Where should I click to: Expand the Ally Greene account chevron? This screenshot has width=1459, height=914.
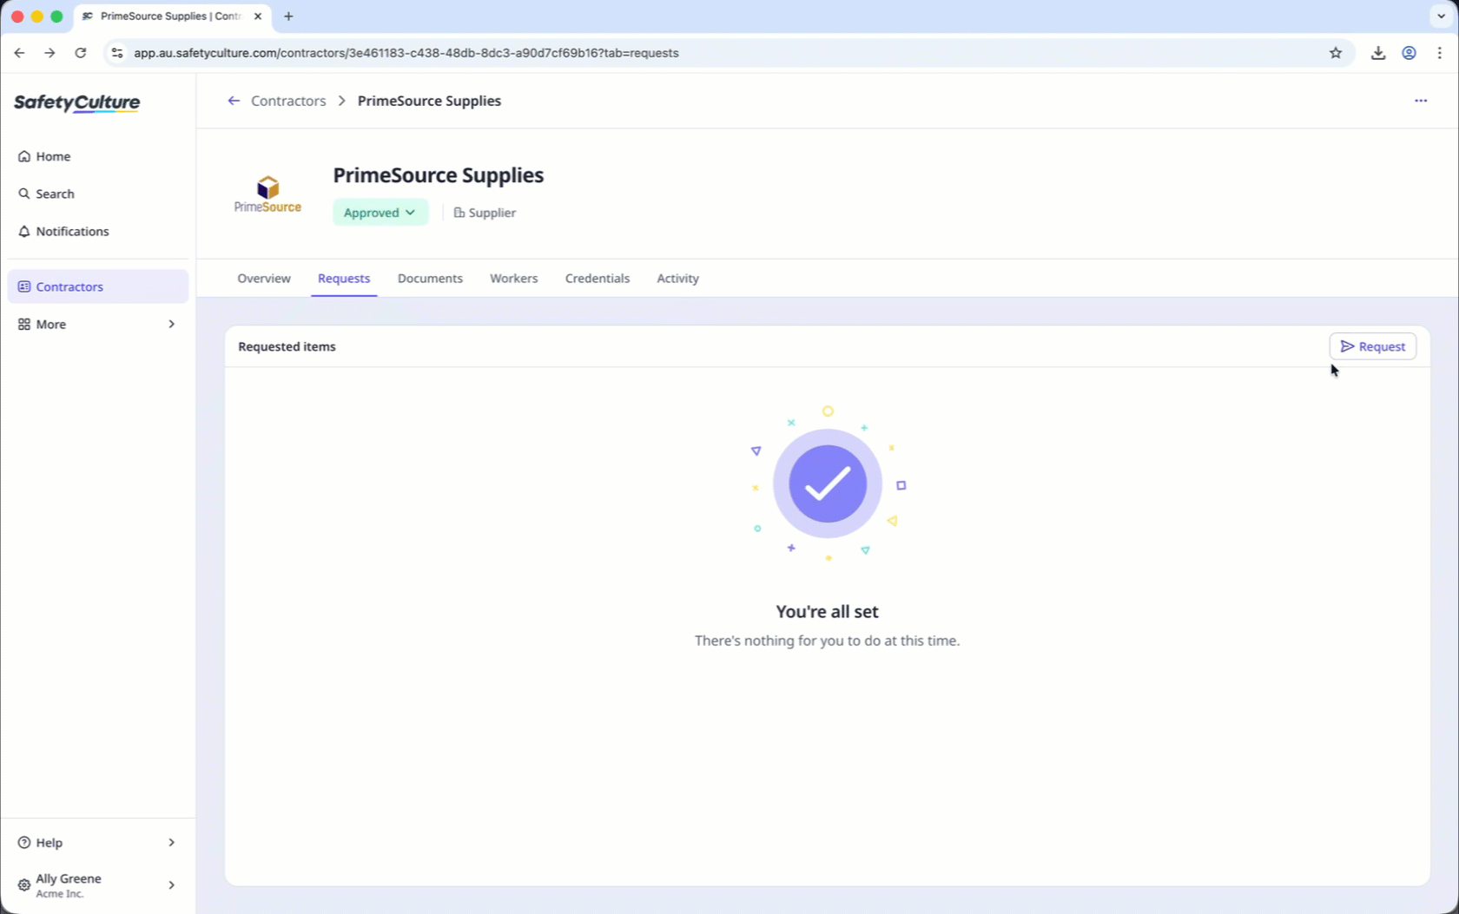pos(171,884)
